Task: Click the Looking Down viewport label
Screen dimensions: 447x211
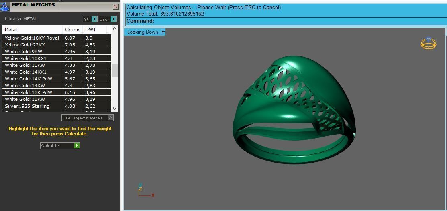Action: pyautogui.click(x=143, y=32)
